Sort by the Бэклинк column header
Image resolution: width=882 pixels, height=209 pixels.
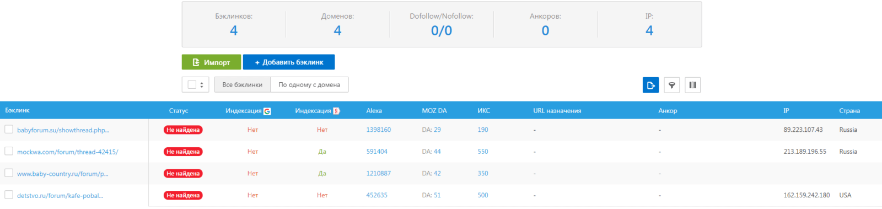coord(18,110)
